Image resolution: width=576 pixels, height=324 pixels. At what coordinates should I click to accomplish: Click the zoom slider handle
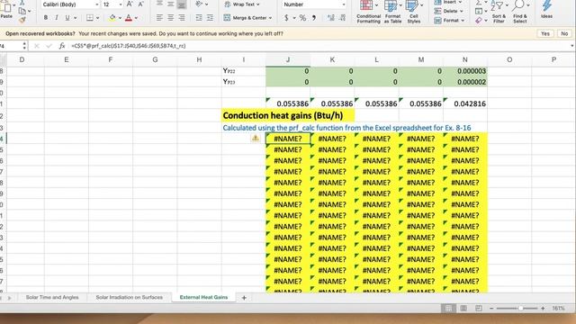(520, 308)
